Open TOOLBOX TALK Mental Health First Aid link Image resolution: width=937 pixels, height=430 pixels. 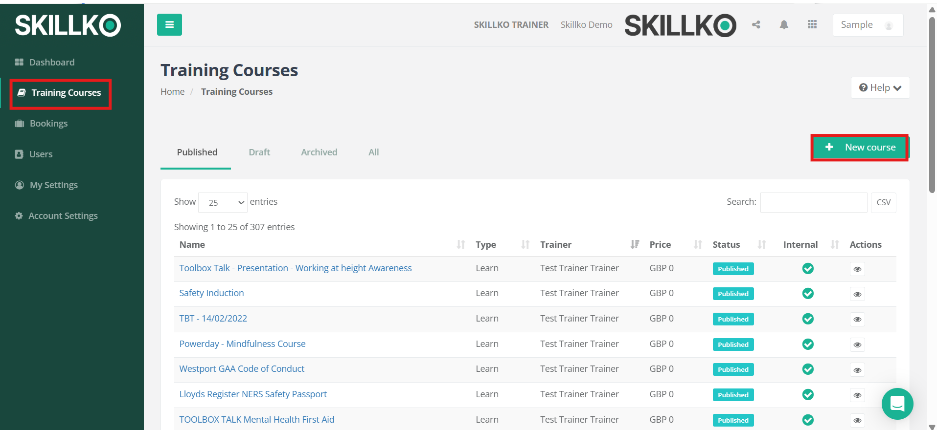[x=257, y=420]
